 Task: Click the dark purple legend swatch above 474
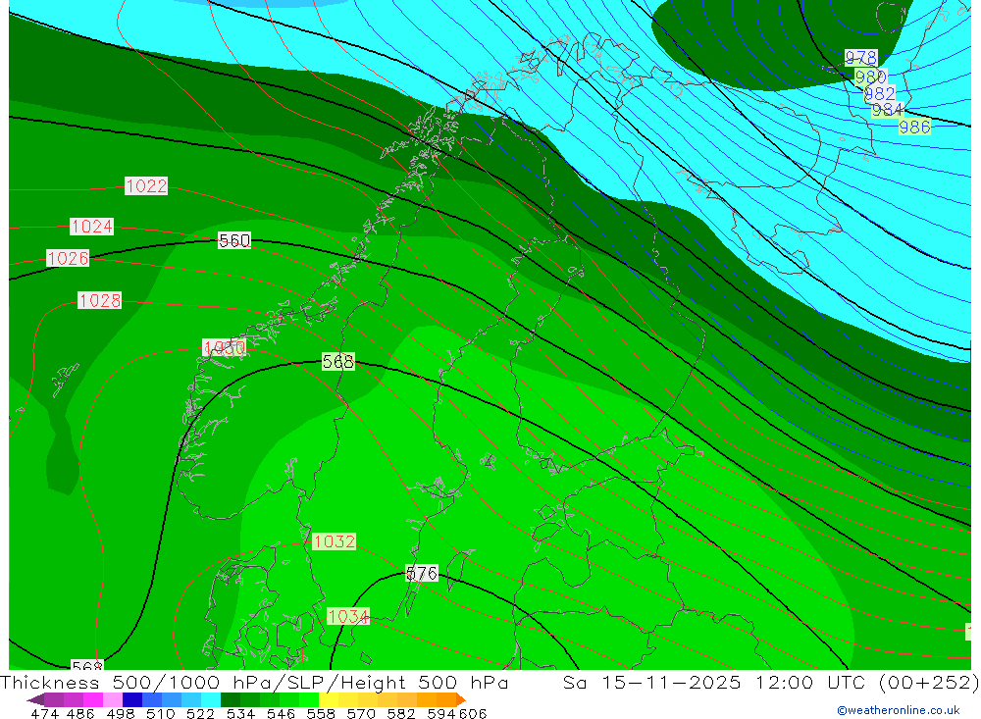[54, 699]
